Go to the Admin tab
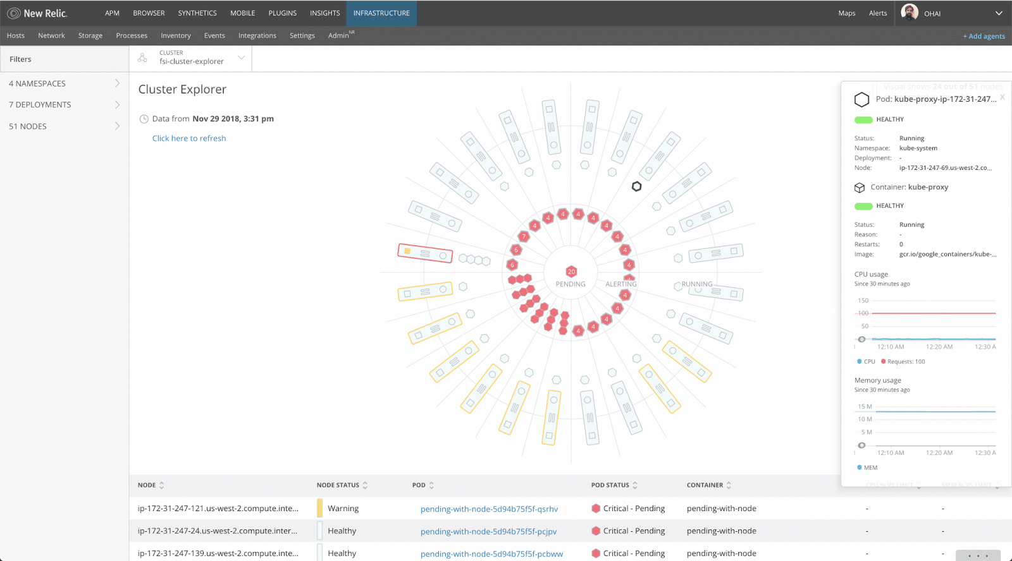 (x=341, y=35)
